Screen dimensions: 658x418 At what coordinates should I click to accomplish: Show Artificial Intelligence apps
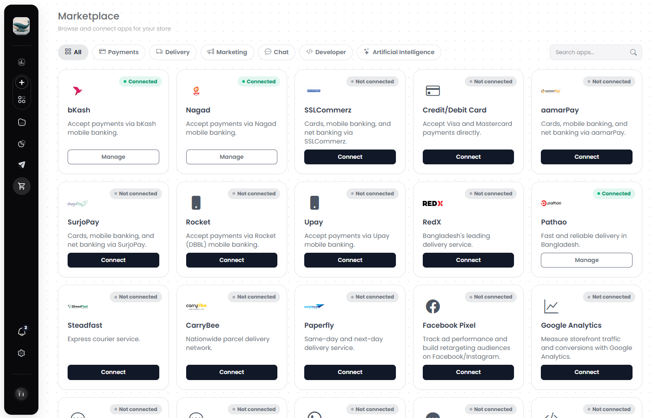coord(399,52)
